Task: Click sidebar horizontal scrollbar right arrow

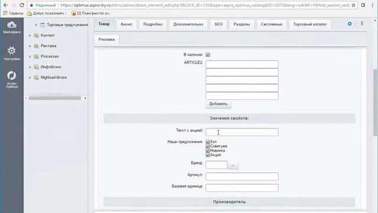Action: pyautogui.click(x=85, y=98)
